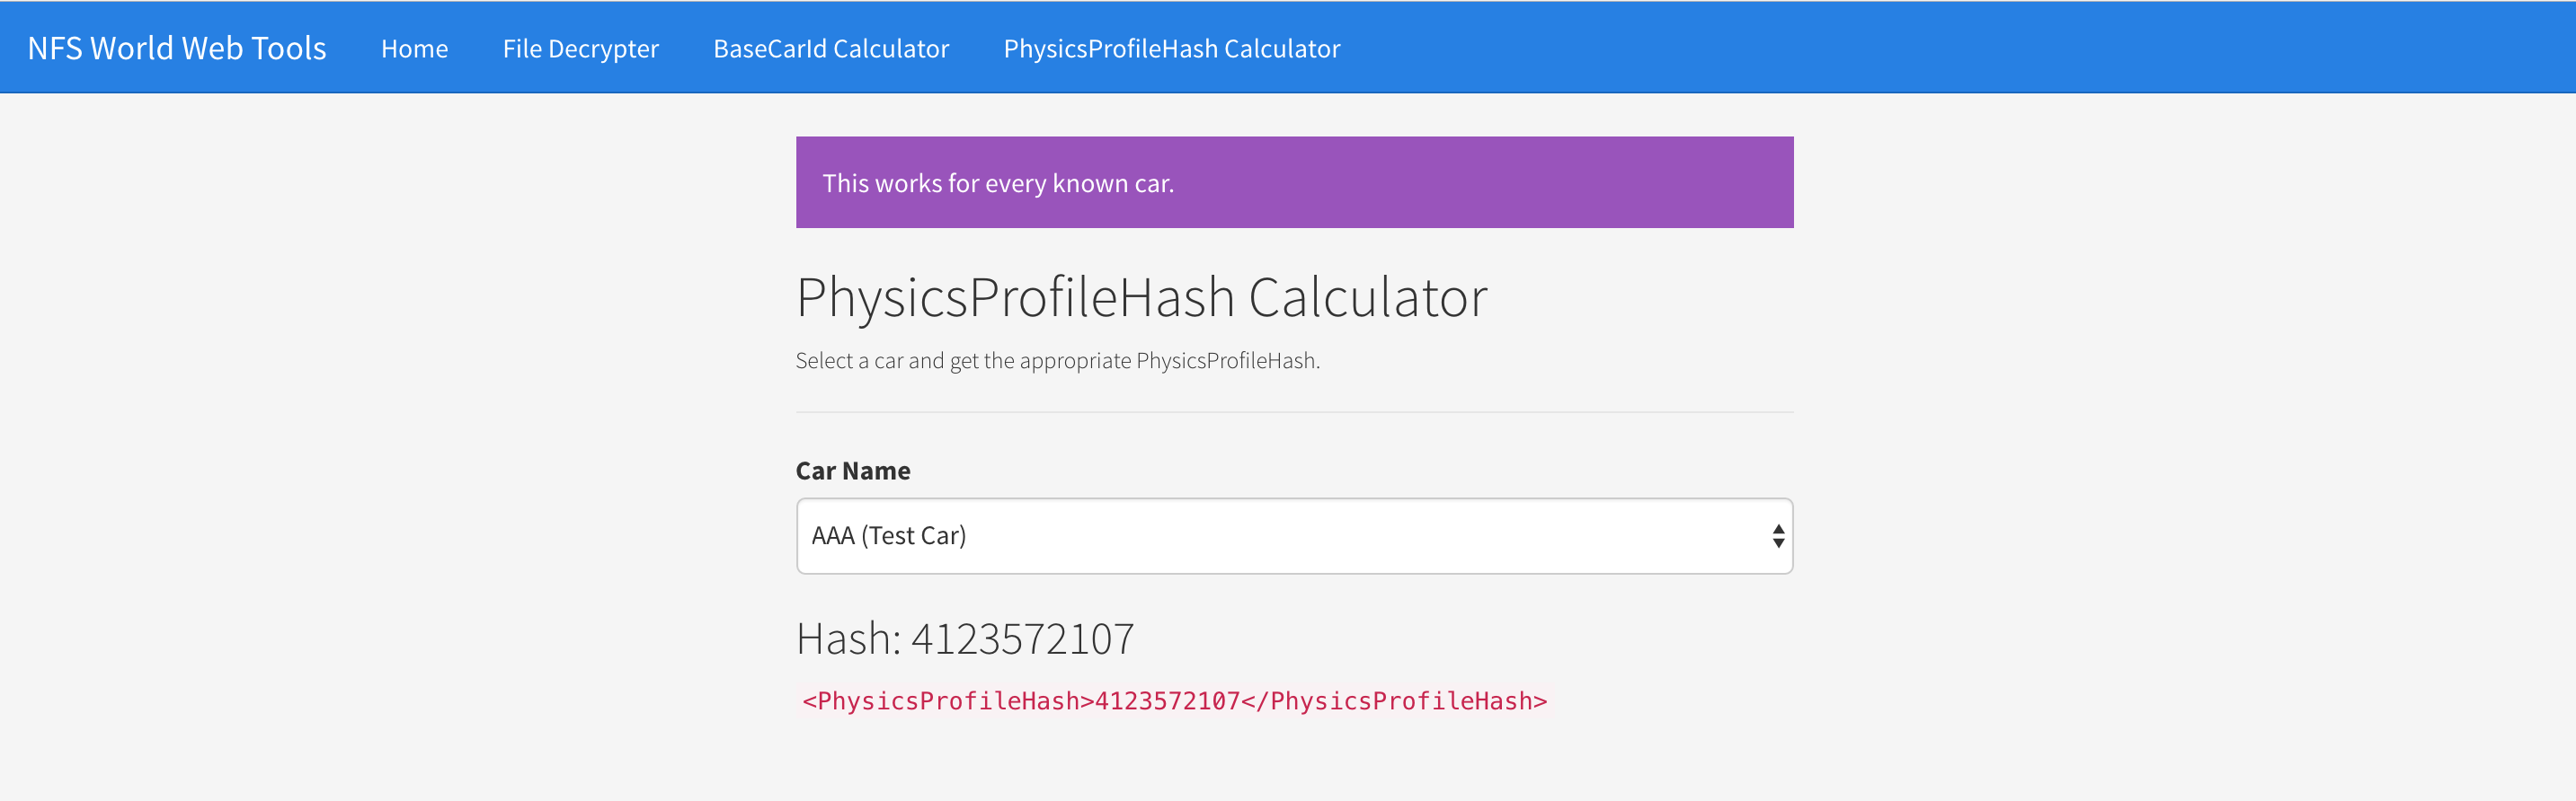The height and width of the screenshot is (801, 2576).
Task: Click the Car Name label
Action: [x=853, y=471]
